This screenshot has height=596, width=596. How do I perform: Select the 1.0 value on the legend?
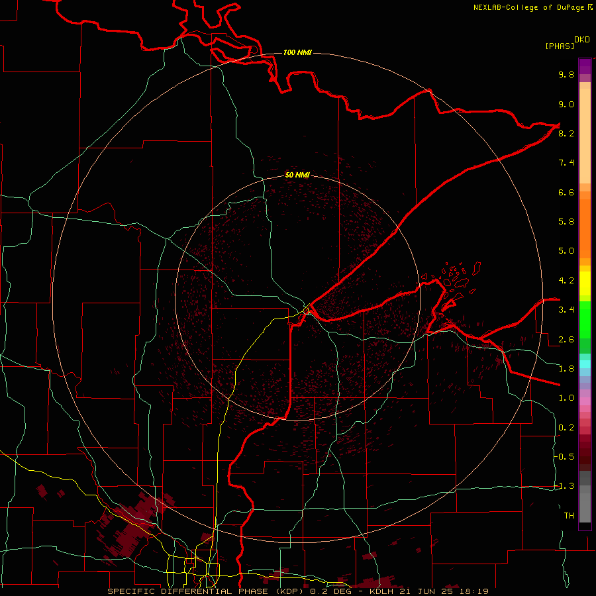[x=566, y=398]
